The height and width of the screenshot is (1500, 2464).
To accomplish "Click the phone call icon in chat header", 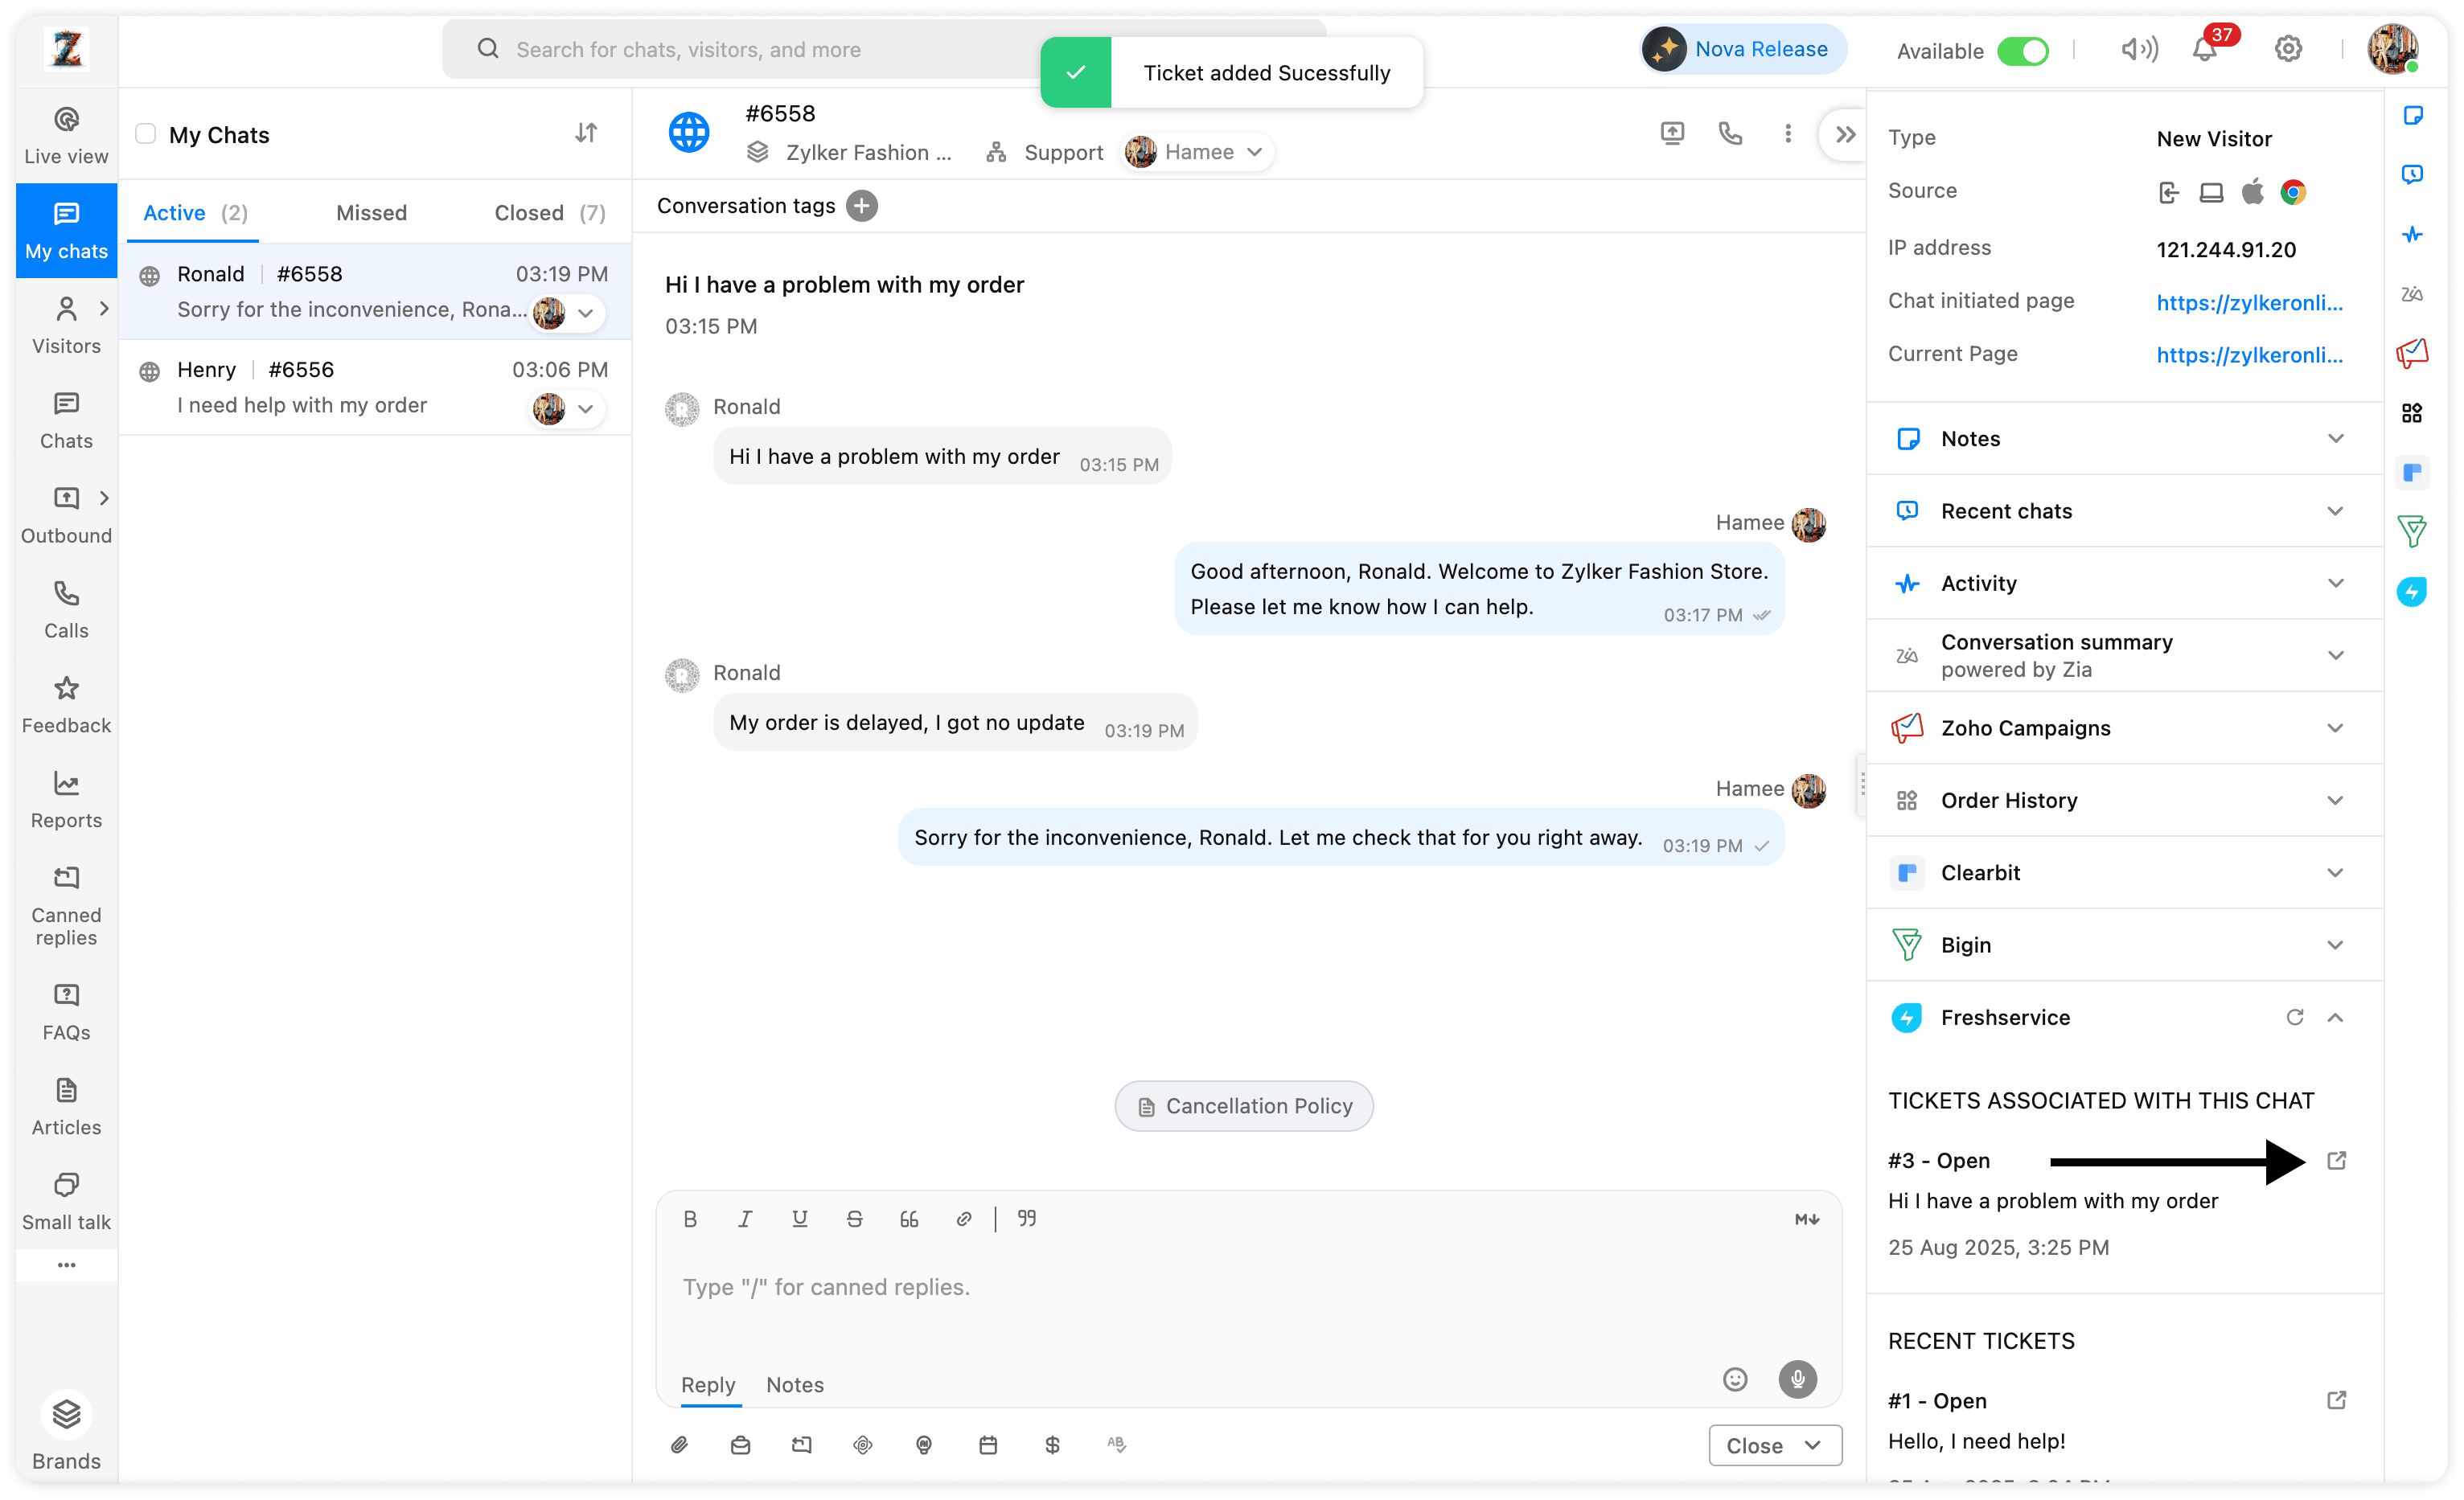I will click(x=1730, y=133).
